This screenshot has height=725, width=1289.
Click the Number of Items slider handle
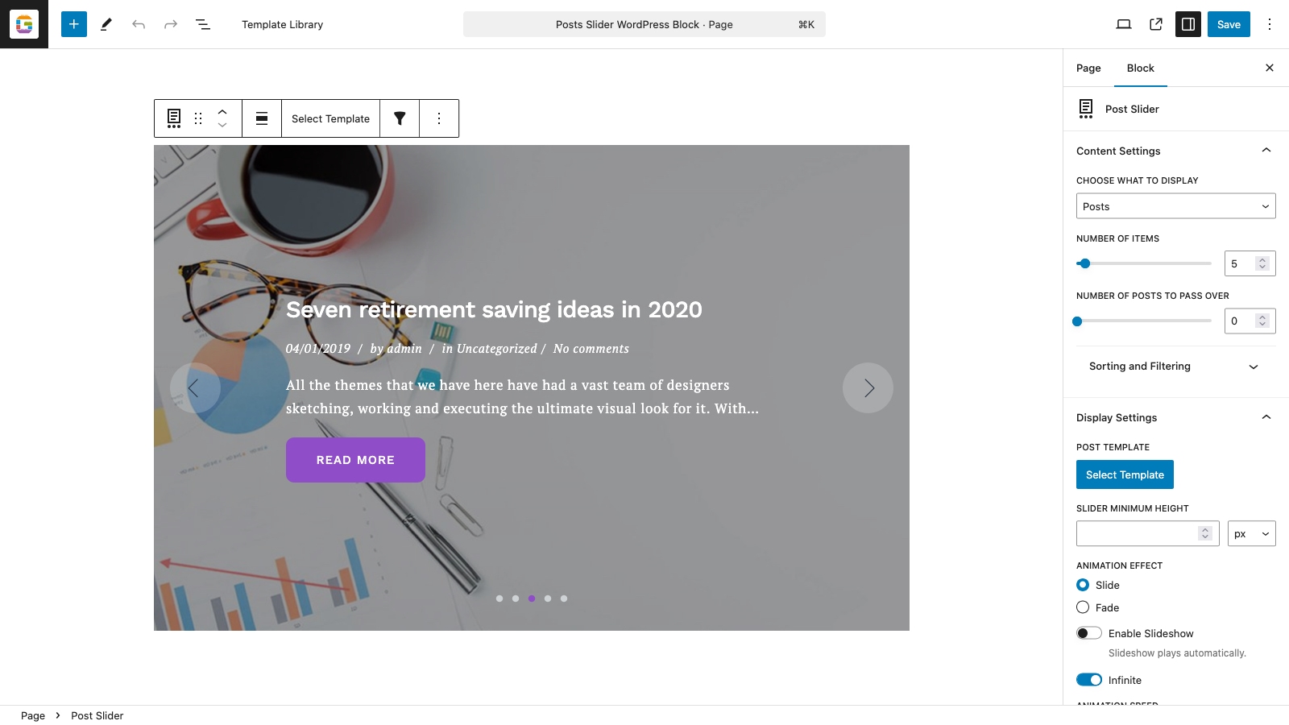[x=1085, y=263]
